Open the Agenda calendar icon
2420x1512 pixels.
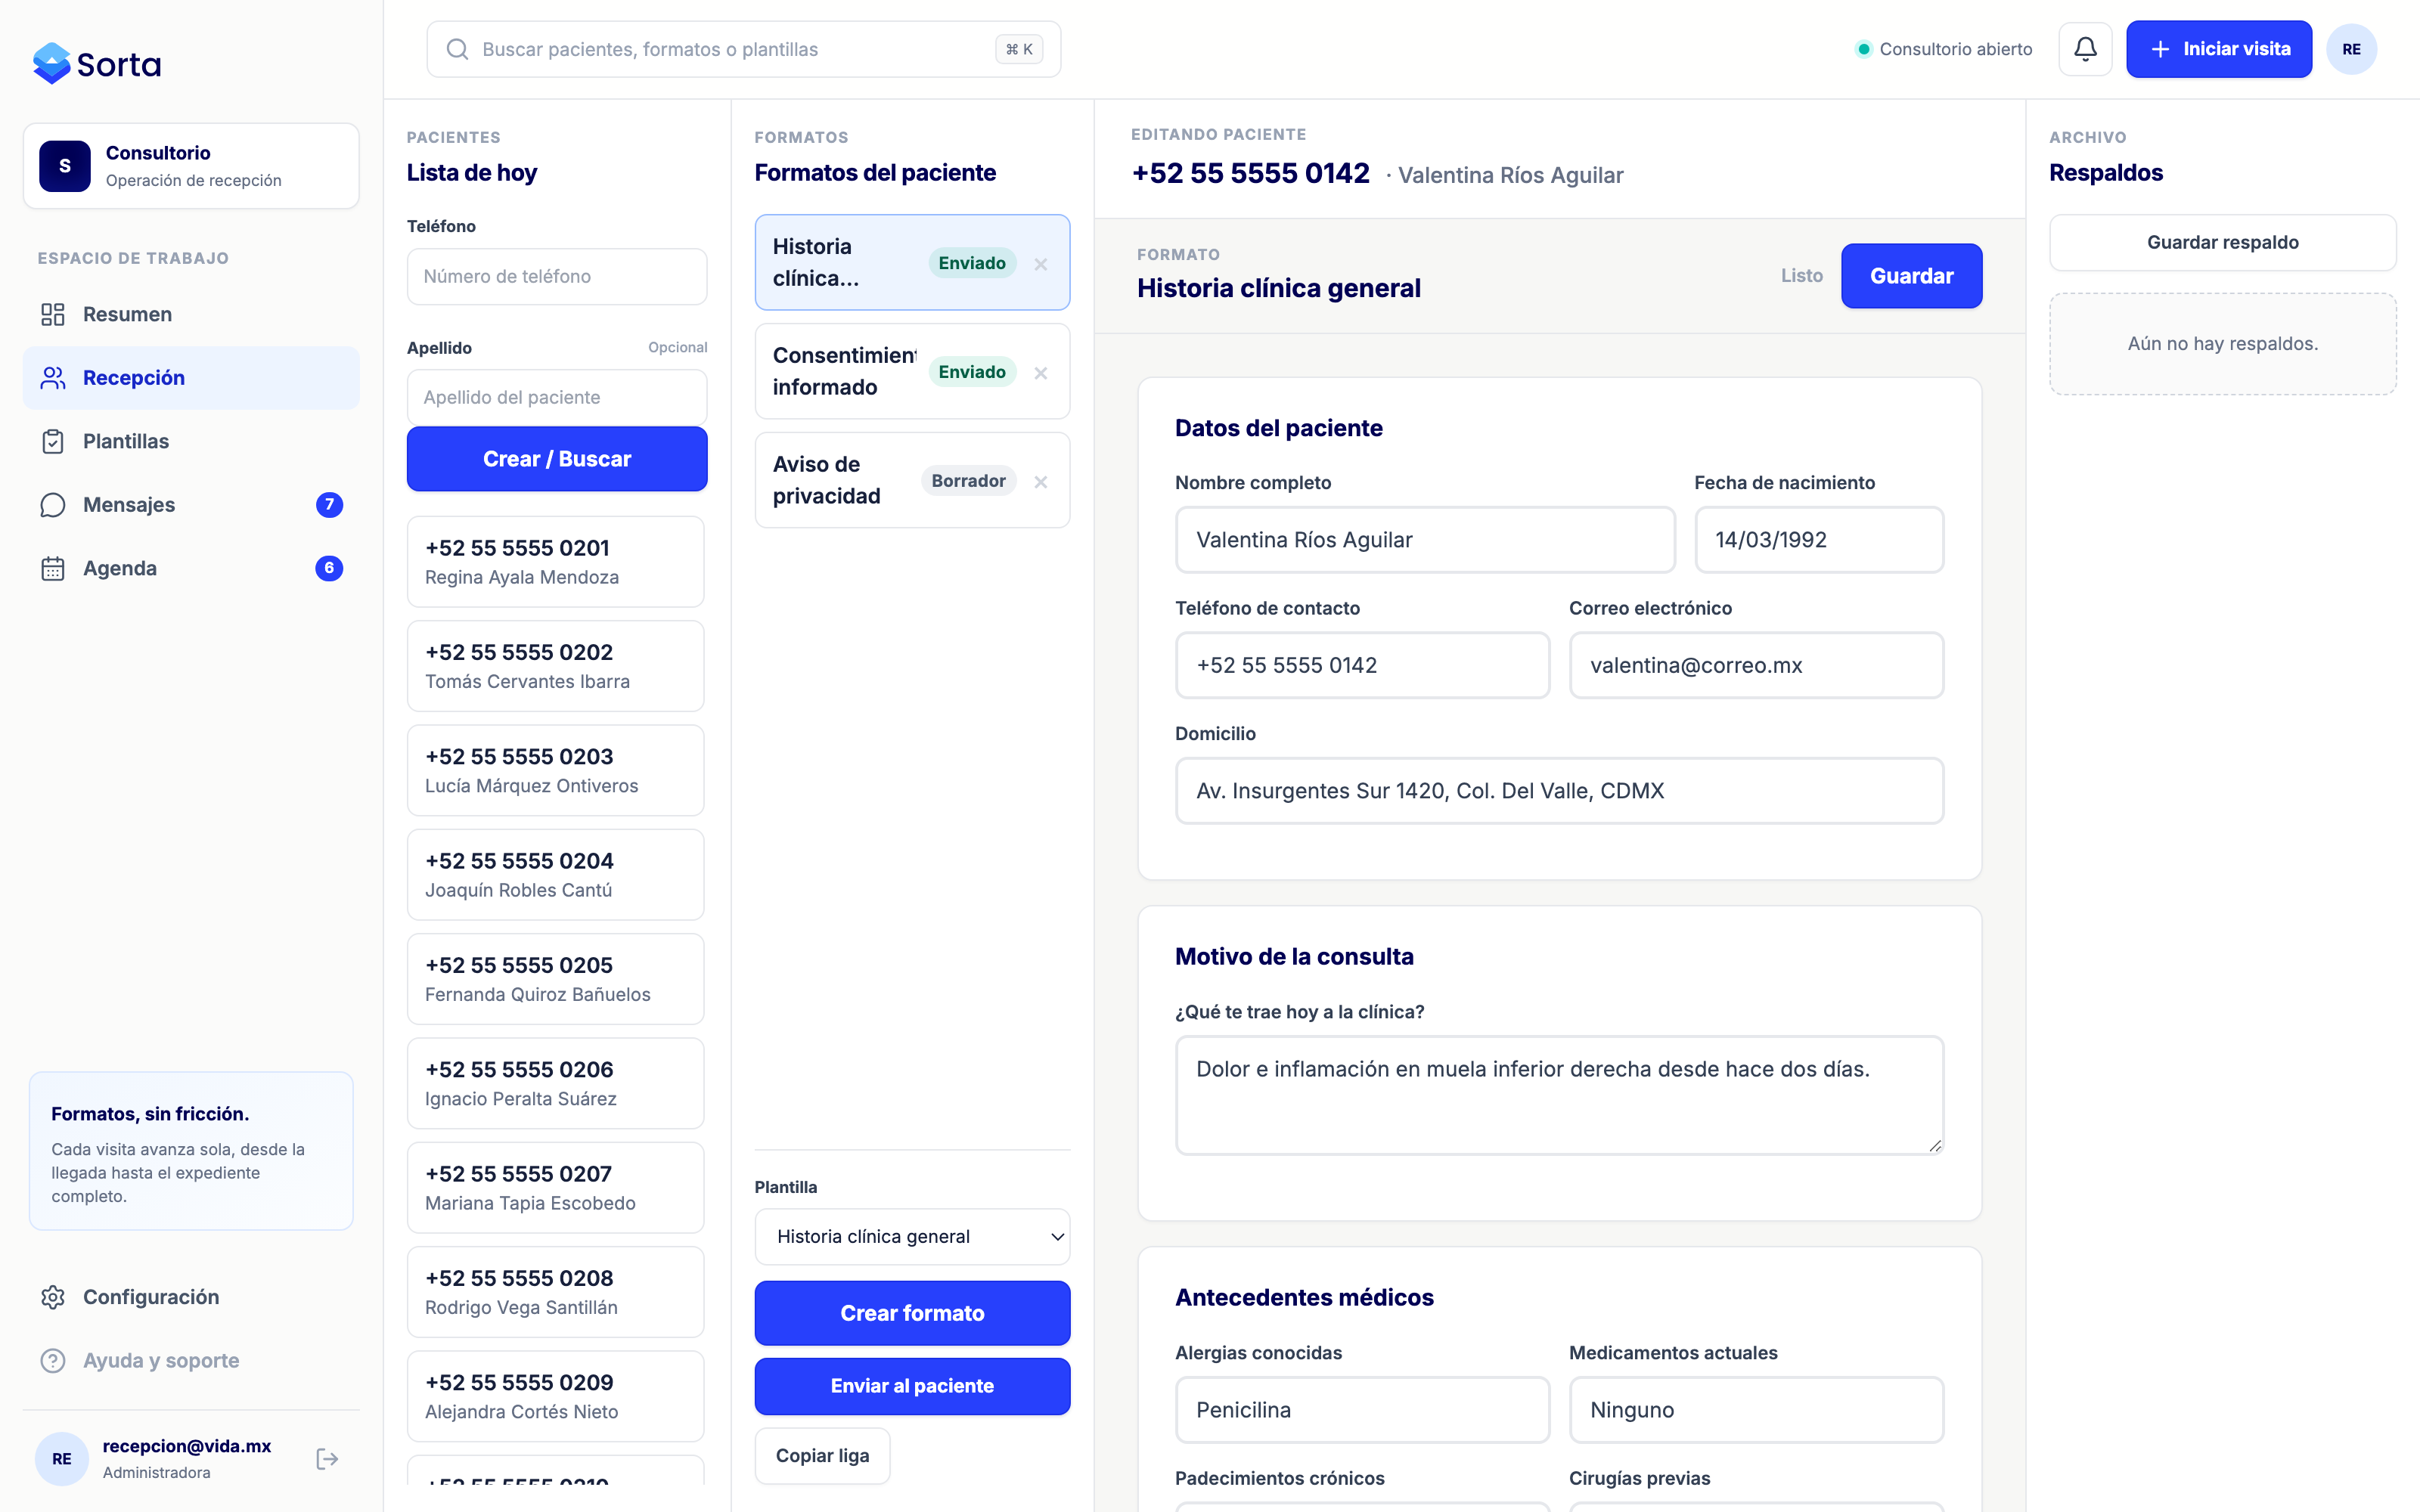(53, 568)
